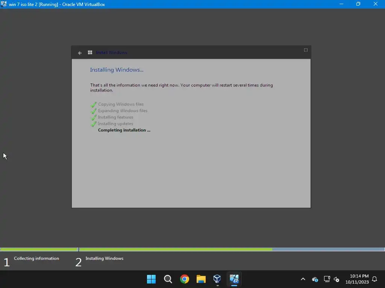Open taskbar Search
385x288 pixels.
tap(168, 279)
